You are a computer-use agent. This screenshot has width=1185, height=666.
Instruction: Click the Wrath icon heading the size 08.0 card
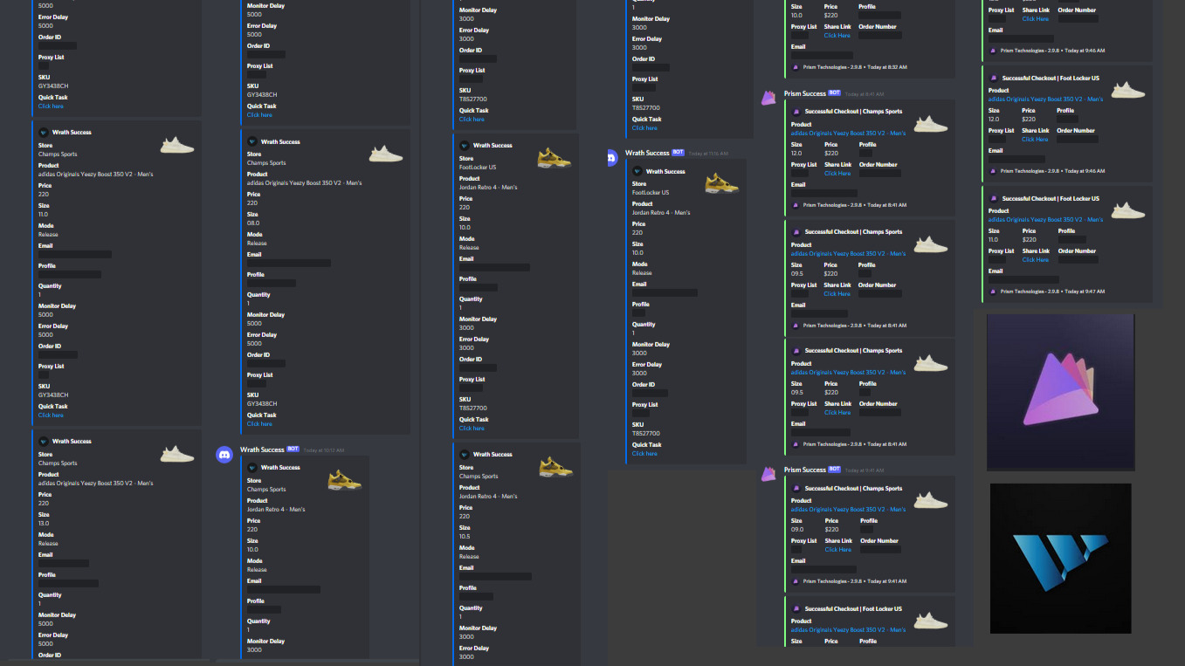pos(252,141)
